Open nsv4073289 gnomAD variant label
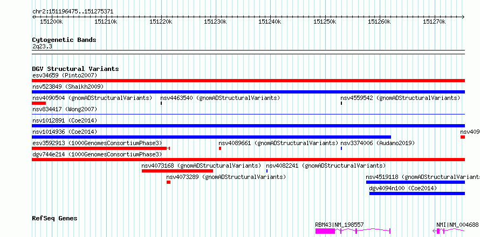The height and width of the screenshot is (237, 480). pos(226,177)
